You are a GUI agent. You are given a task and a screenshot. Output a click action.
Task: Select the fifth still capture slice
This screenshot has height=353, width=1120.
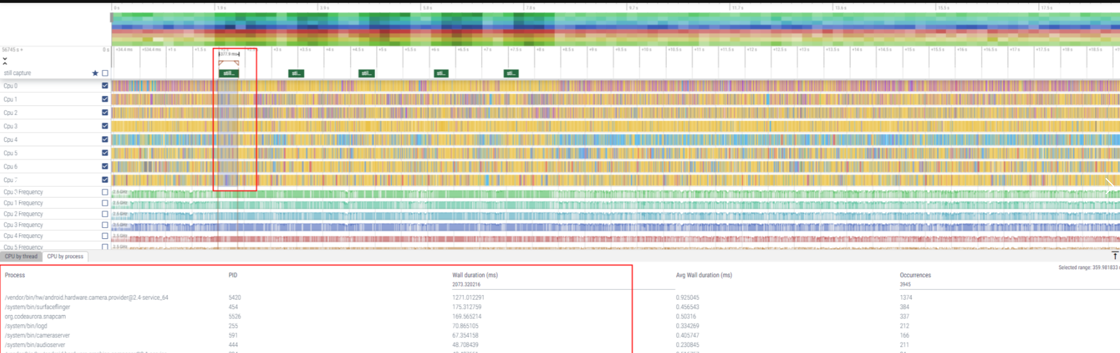click(511, 73)
